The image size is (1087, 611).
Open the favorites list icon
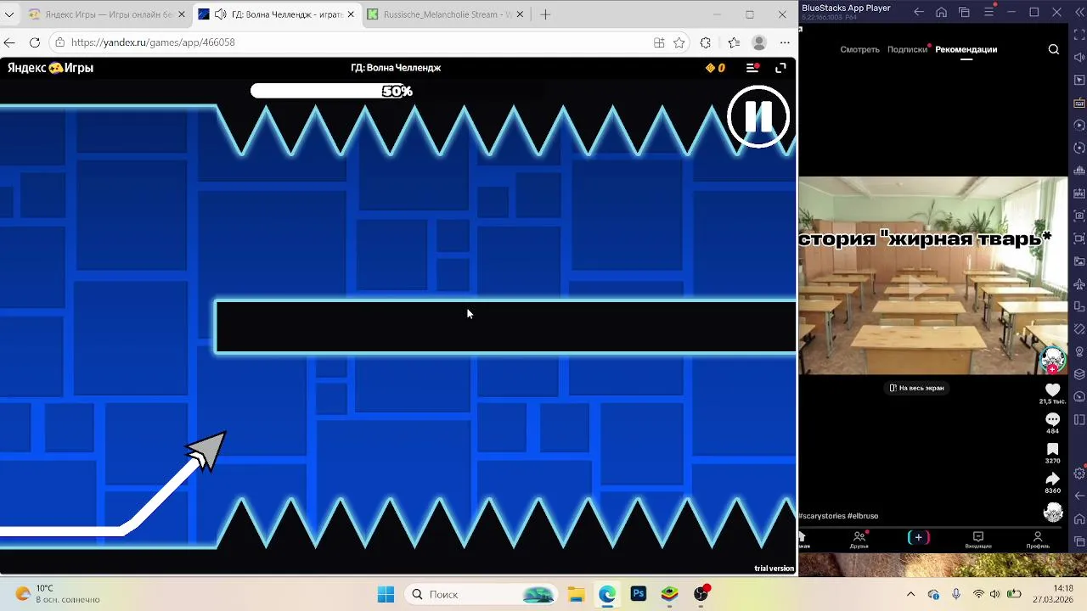pos(734,42)
